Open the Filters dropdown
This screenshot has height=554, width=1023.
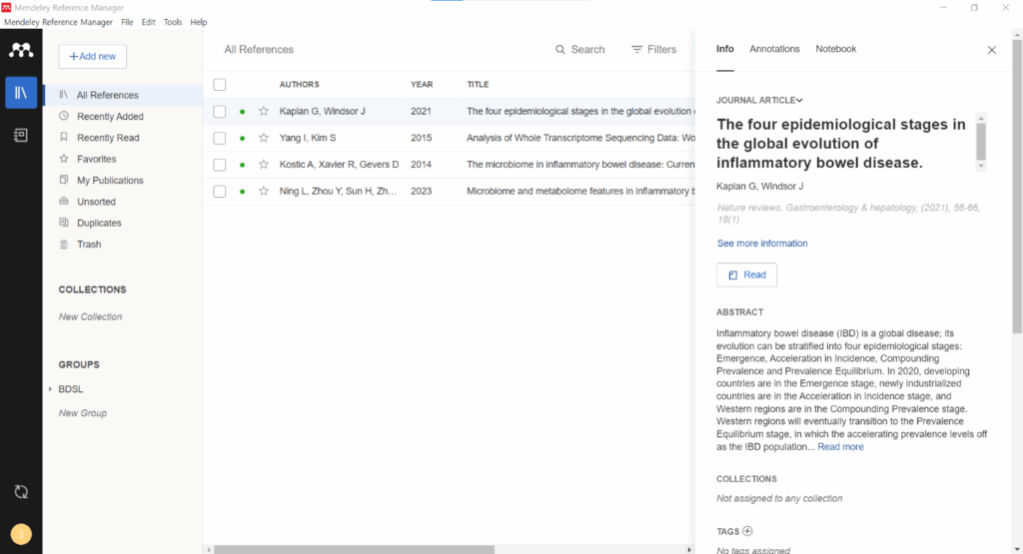tap(653, 50)
